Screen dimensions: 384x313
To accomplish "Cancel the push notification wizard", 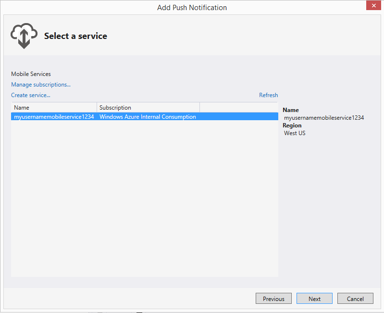I will [x=355, y=299].
